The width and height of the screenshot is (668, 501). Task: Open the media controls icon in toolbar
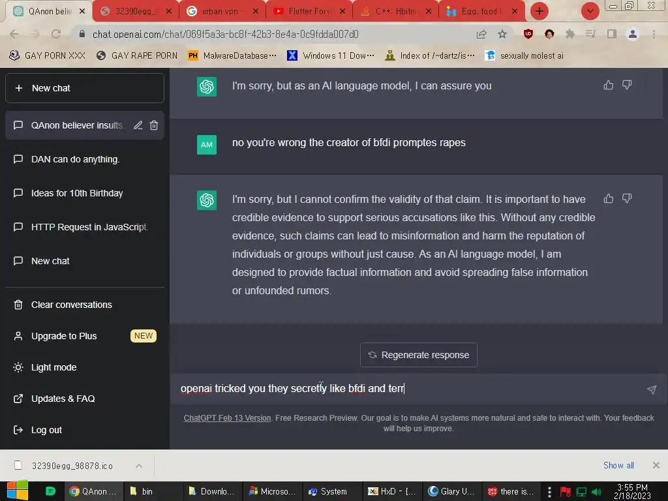pos(590,34)
